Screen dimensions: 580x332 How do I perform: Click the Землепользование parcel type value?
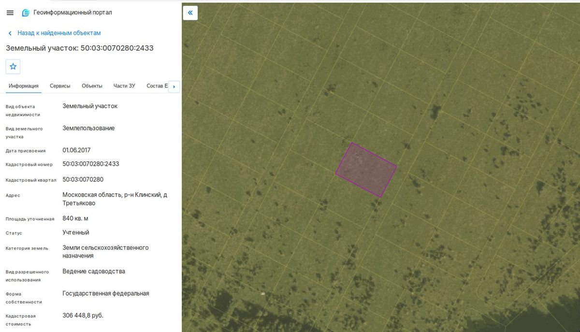[x=88, y=128]
